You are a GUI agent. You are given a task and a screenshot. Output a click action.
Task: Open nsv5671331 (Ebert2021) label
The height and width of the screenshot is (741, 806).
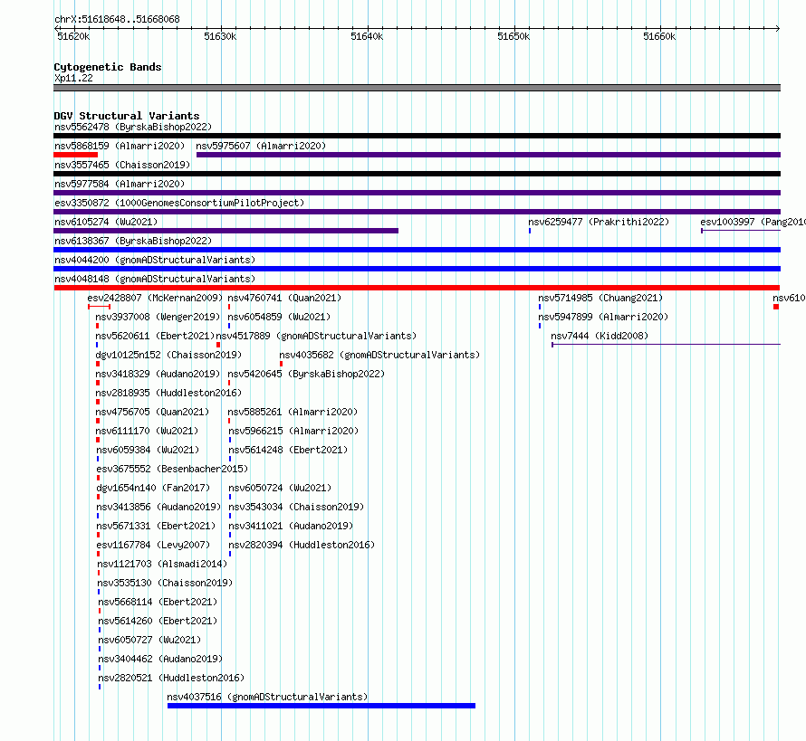157,526
